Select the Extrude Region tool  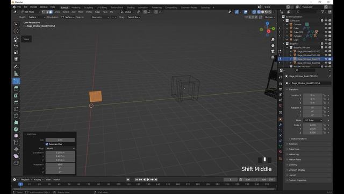click(16, 88)
